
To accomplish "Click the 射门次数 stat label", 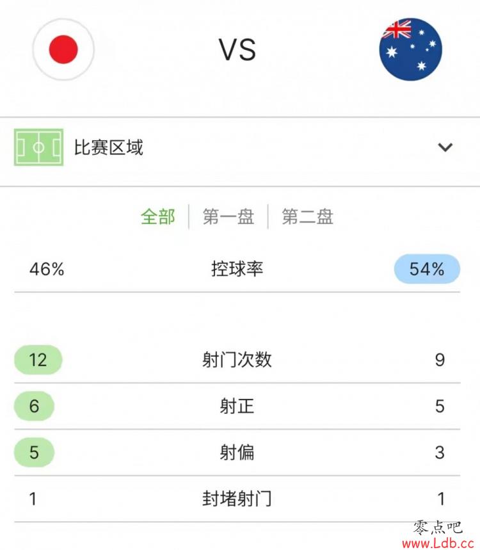I will tap(237, 360).
